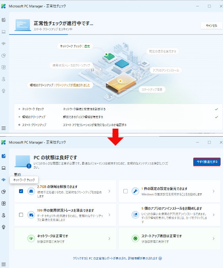Click 既定の項目を復元する label in illustration
Image resolution: width=223 pixels, height=268 pixels.
[x=162, y=51]
